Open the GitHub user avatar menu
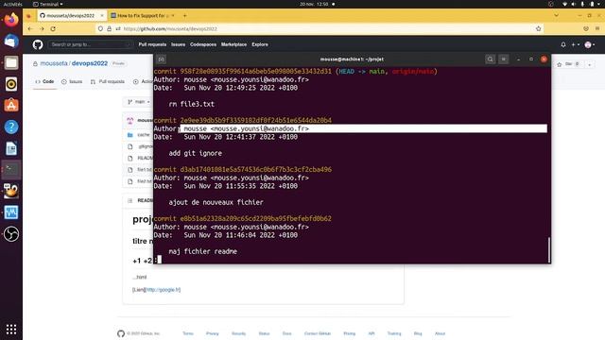Viewport: 605px width, 340px height. coord(590,44)
